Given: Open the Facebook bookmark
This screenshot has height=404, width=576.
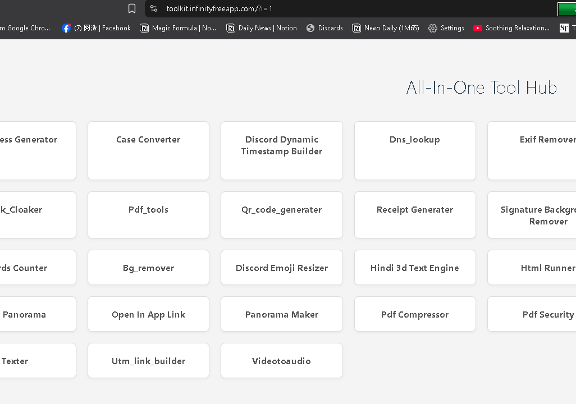Looking at the screenshot, I should 96,28.
